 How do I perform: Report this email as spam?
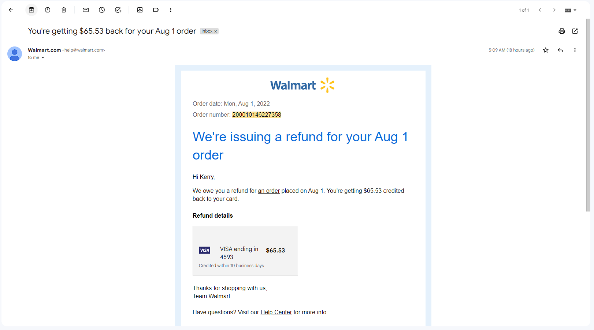pos(48,10)
